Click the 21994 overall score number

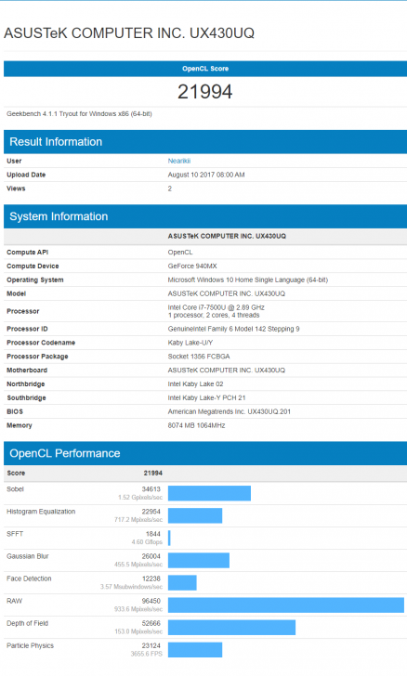coord(205,91)
